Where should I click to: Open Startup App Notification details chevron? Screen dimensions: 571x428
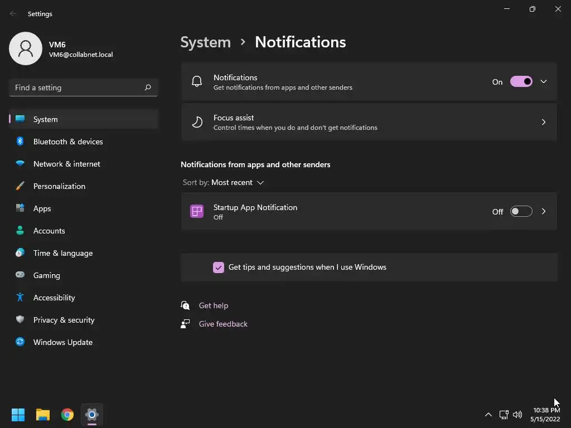click(544, 212)
